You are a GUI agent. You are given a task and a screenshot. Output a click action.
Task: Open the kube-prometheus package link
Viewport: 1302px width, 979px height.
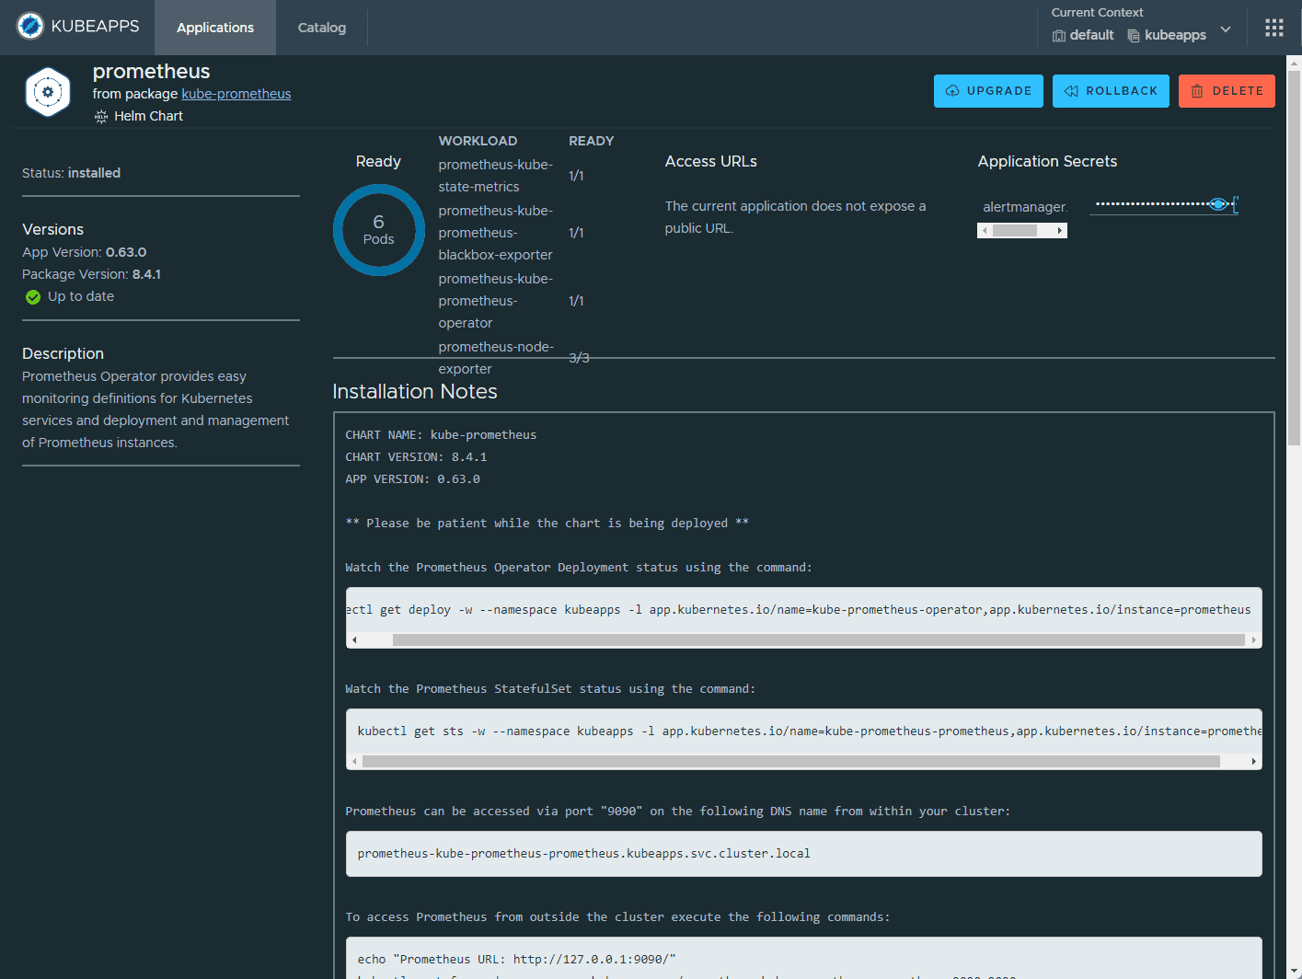236,94
